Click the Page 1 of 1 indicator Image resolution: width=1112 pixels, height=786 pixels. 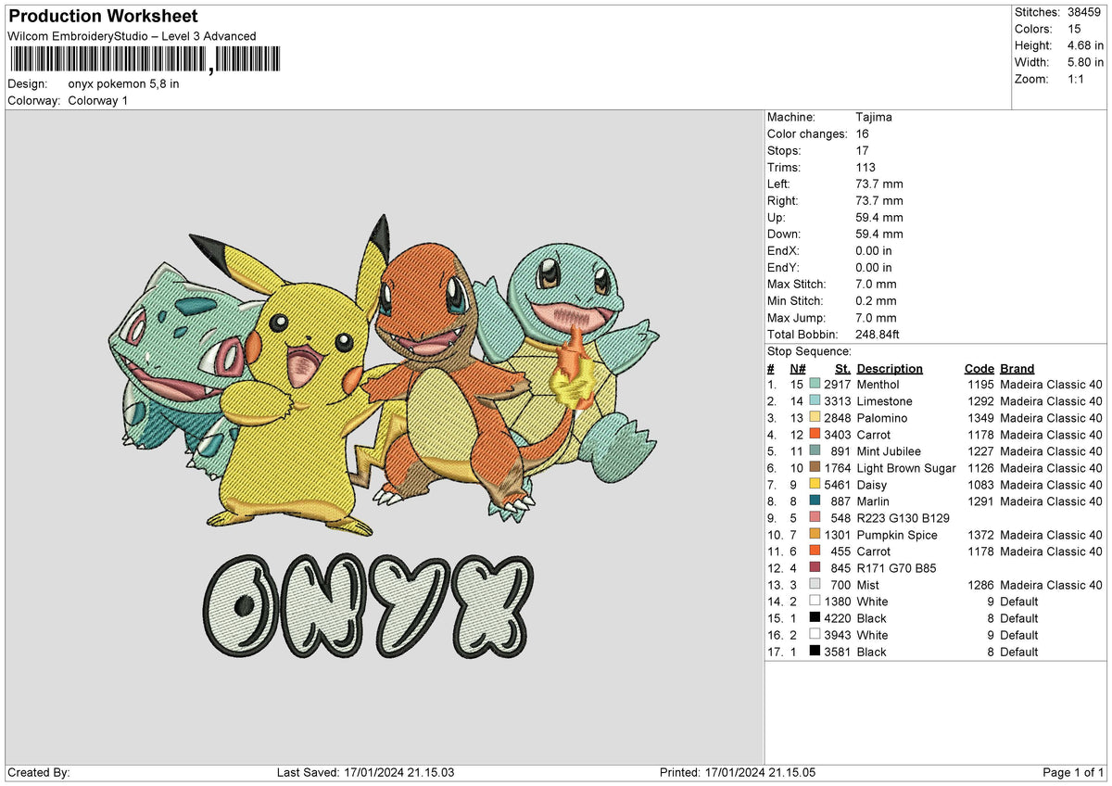point(1073,772)
